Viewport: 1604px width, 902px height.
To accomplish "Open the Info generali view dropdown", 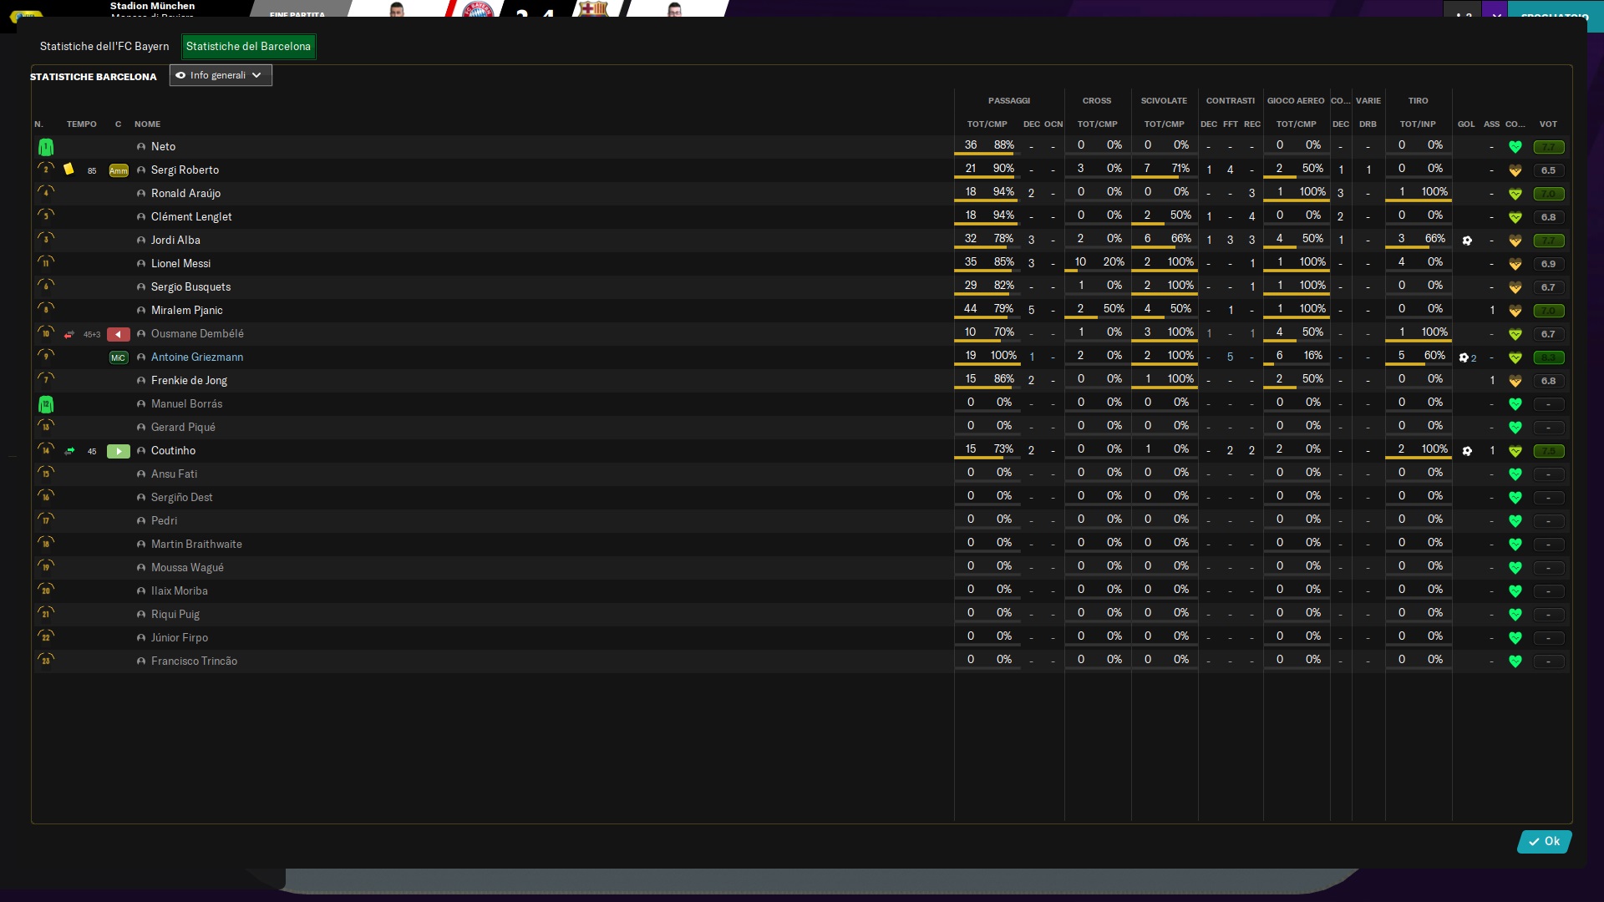I will tap(221, 75).
